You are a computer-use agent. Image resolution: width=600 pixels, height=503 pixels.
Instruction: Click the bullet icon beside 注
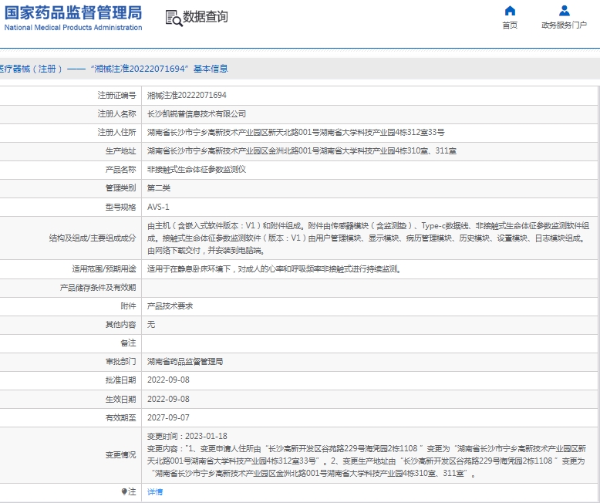coord(124,491)
